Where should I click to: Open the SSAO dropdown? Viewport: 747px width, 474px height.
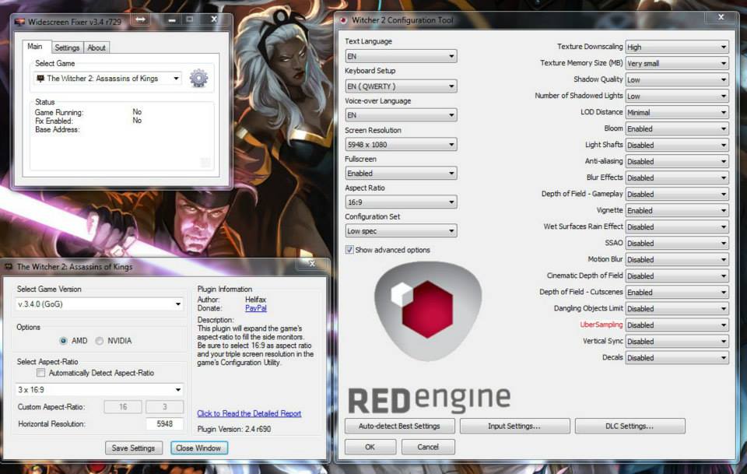click(x=677, y=243)
